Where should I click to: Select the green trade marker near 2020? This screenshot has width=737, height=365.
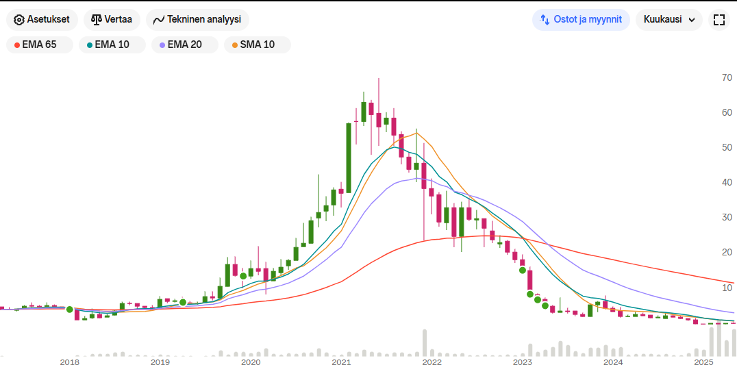click(243, 276)
